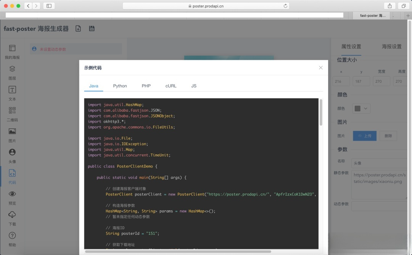Select the 文本 text tool
Viewport: 412px width, 255px height.
click(12, 93)
